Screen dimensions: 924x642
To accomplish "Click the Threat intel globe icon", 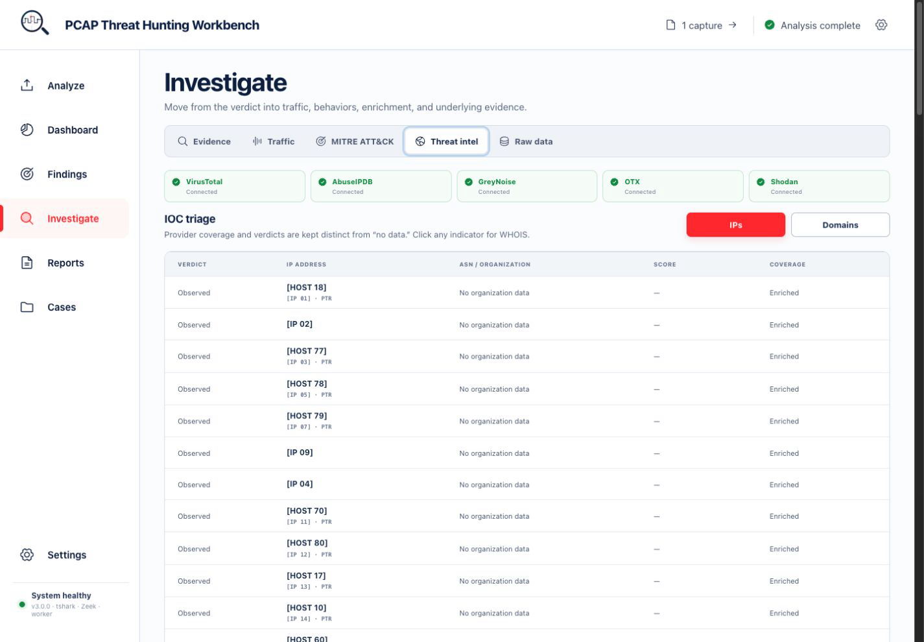I will (x=420, y=141).
